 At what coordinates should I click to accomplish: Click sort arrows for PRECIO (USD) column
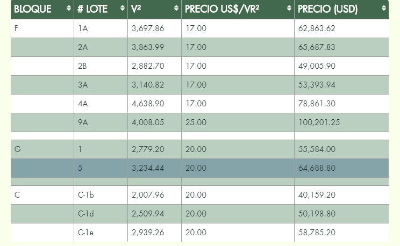click(x=384, y=8)
